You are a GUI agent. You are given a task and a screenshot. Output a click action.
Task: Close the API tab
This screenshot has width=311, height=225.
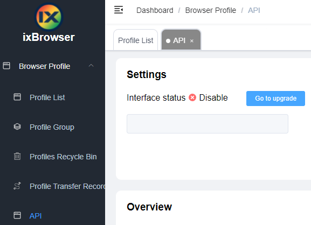tap(191, 41)
